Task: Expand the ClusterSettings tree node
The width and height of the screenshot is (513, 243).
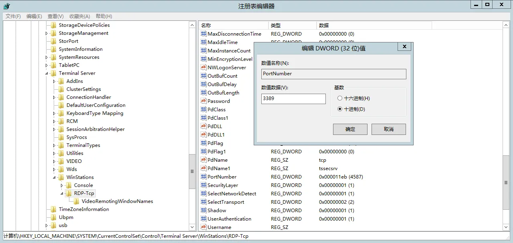Action: 53,89
